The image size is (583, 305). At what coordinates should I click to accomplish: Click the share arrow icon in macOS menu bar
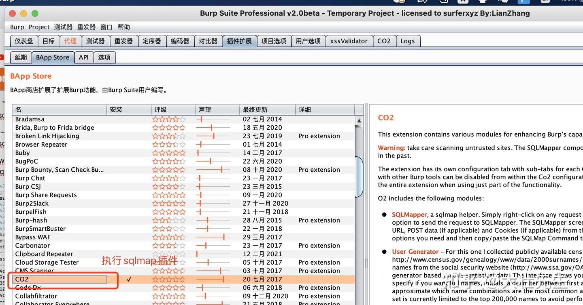pyautogui.click(x=444, y=2)
